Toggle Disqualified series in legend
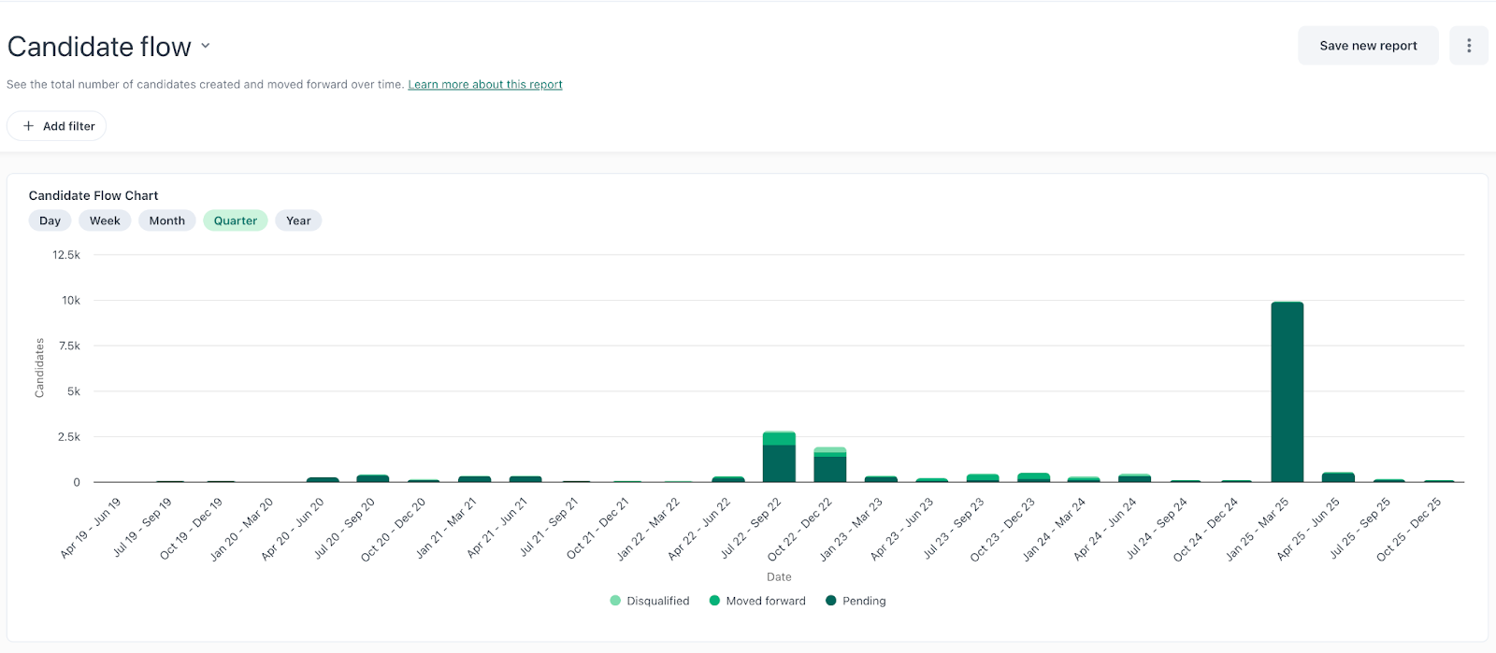The height and width of the screenshot is (653, 1496). pos(657,601)
